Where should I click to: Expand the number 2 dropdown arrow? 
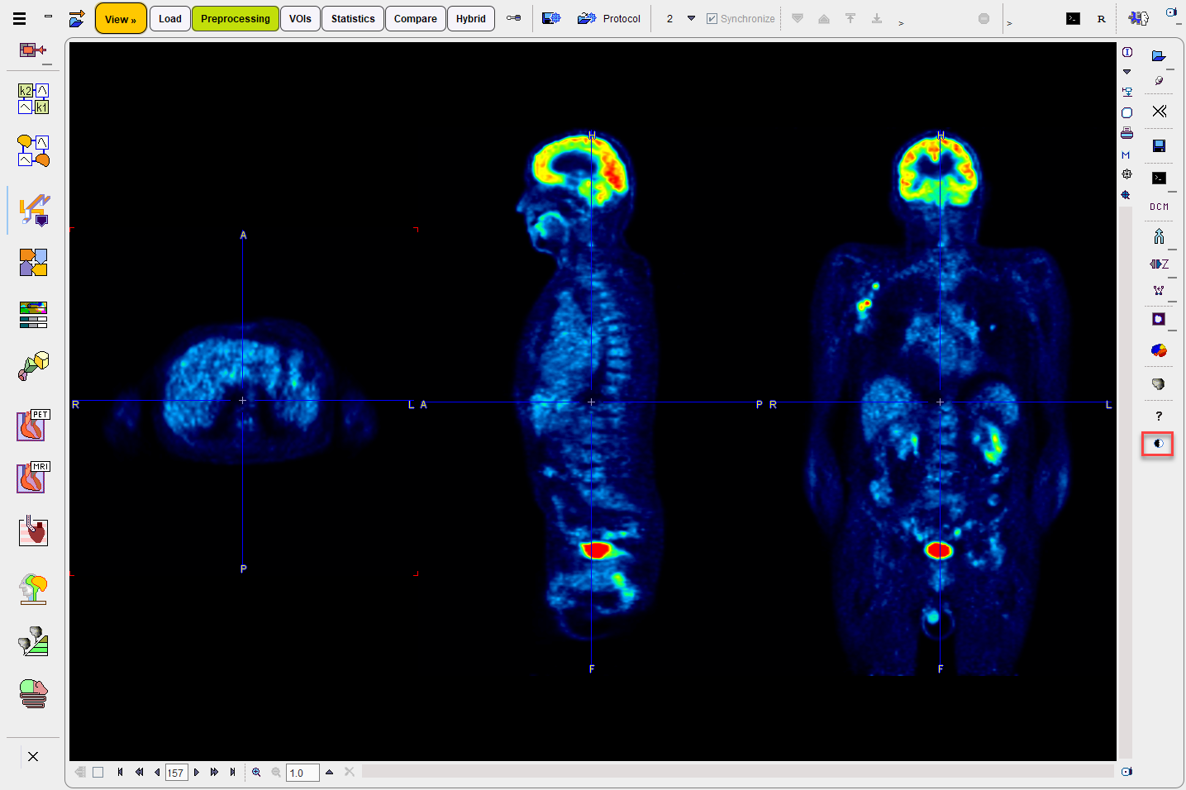tap(691, 18)
